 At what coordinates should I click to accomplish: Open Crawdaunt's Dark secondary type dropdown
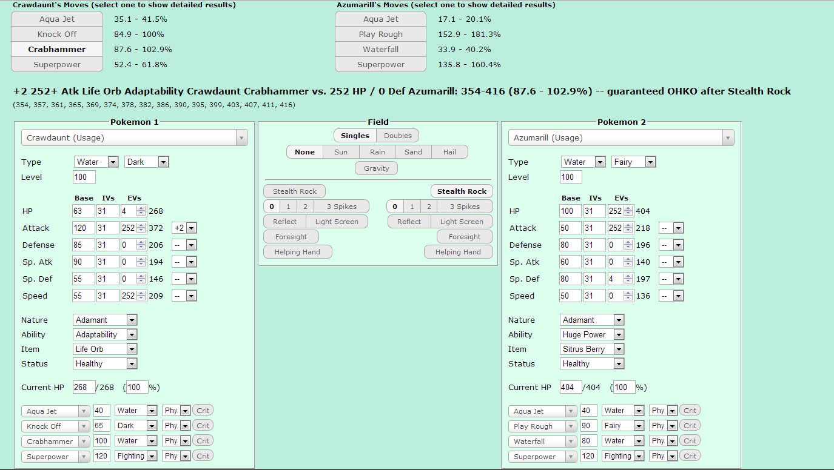[x=146, y=162]
